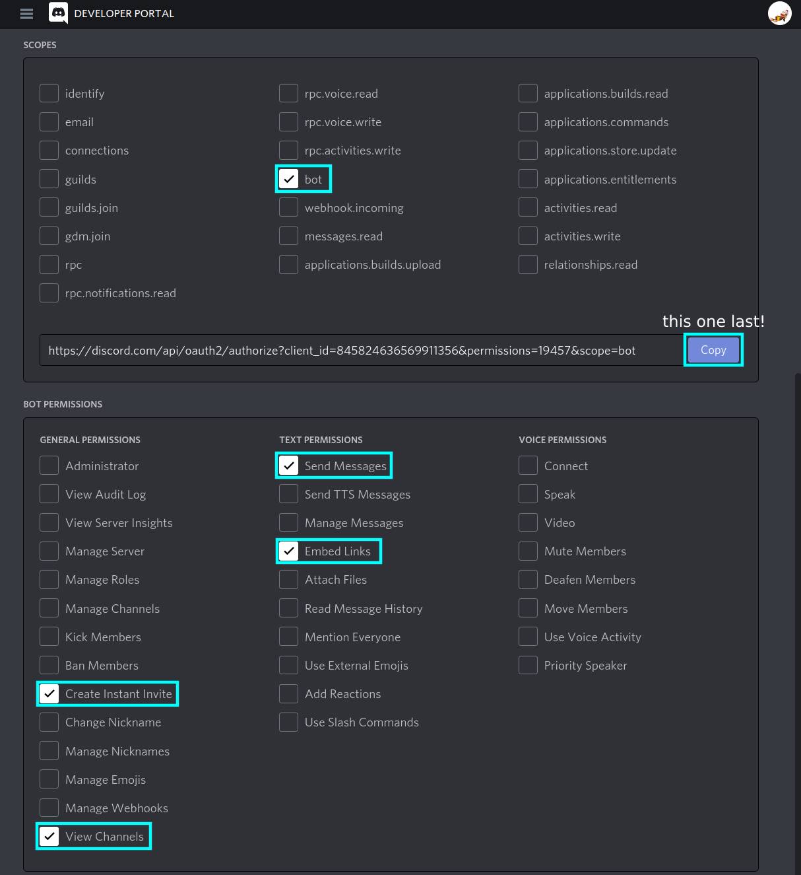Tick Kick Members permission
This screenshot has width=801, height=875.
(x=49, y=637)
